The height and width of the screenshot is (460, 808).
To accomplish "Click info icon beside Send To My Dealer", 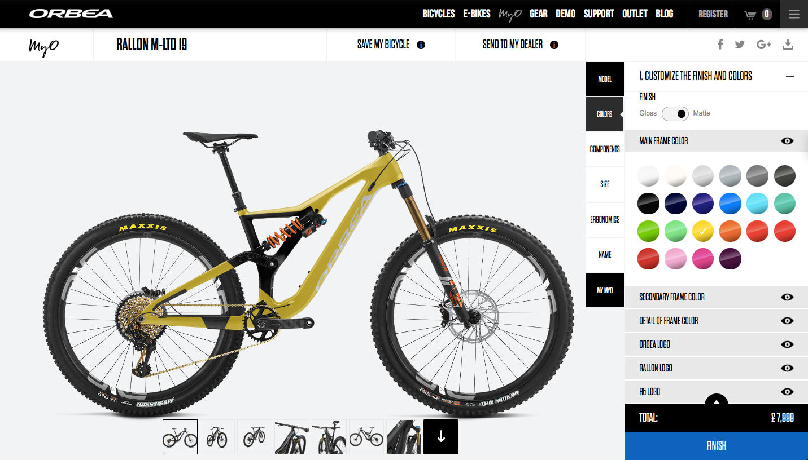I will click(x=554, y=45).
